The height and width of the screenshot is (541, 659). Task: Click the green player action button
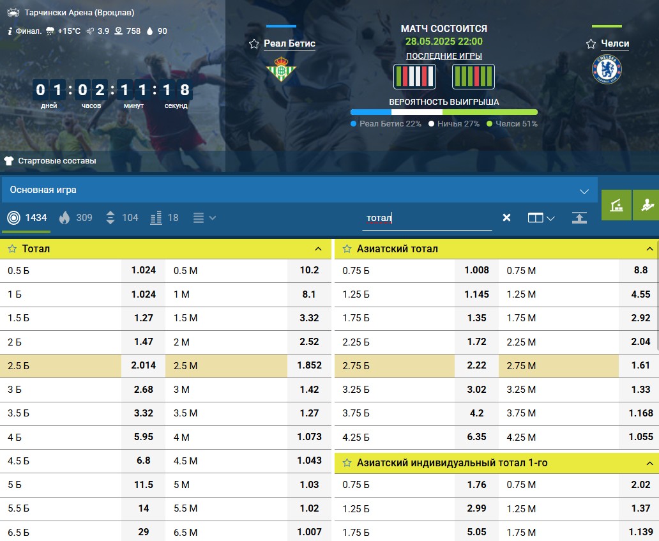pyautogui.click(x=646, y=205)
